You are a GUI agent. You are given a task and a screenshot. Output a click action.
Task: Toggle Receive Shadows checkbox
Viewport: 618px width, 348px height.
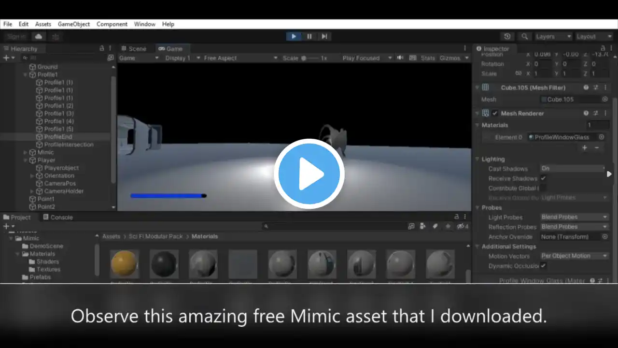pyautogui.click(x=543, y=178)
